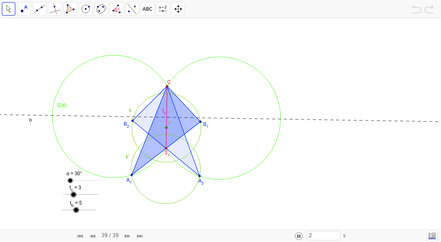Image resolution: width=441 pixels, height=242 pixels.
Task: Select the Angle tool
Action: [x=117, y=9]
